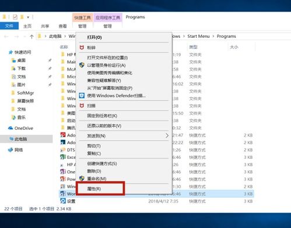This screenshot has width=291, height=228.
Task: Switch to the 查看 ribbon tab
Action: point(62,26)
